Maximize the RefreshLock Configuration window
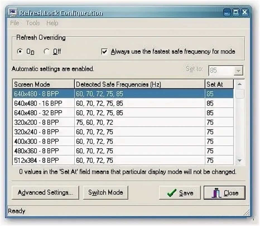Screen dimensions: 260x226 236,13
